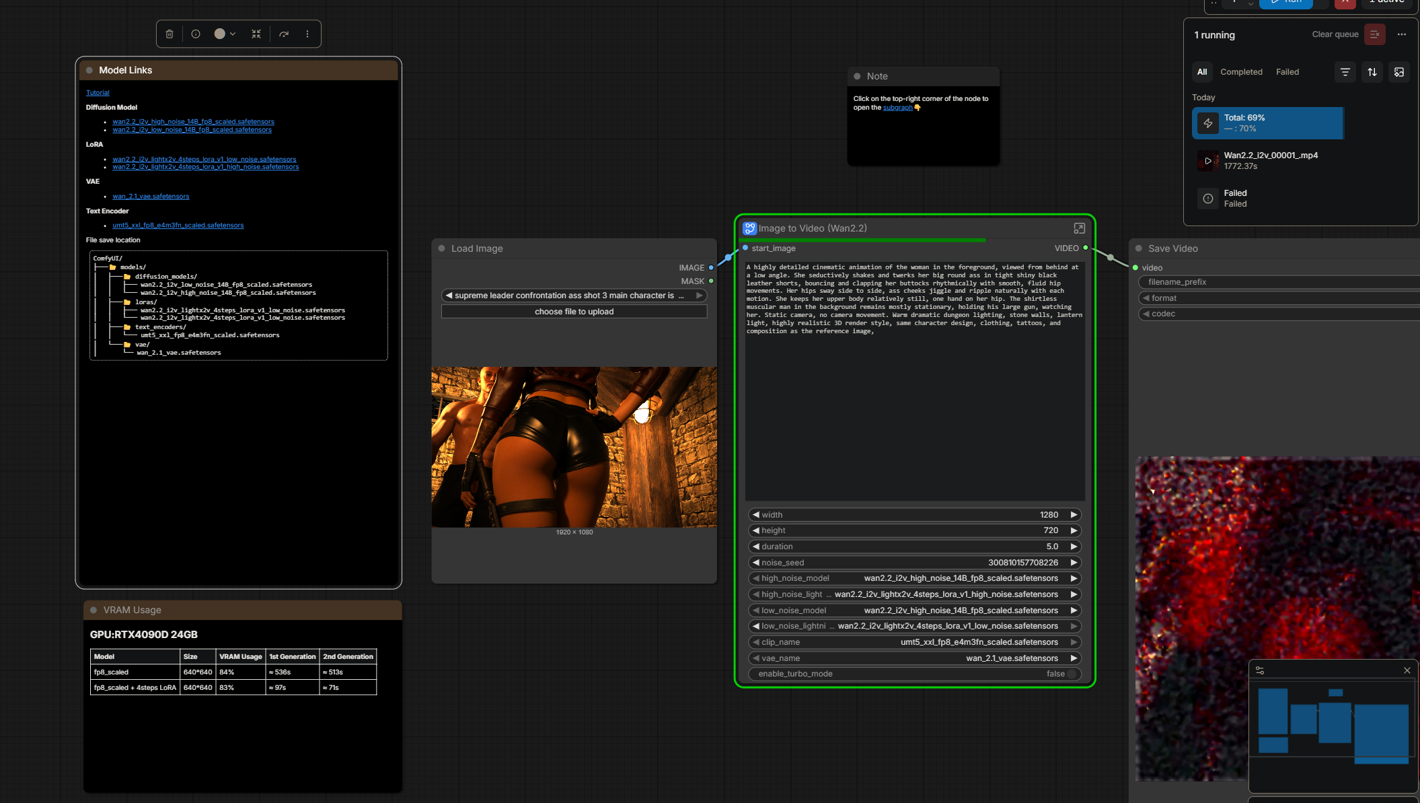The width and height of the screenshot is (1420, 803).
Task: Click the trash delete icon in node toolbar
Action: coord(170,34)
